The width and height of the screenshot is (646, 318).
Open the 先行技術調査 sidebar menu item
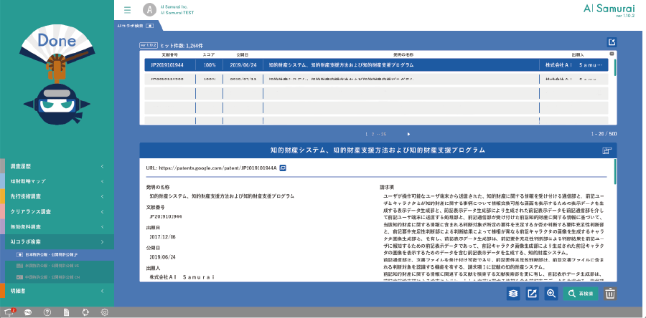tap(56, 196)
